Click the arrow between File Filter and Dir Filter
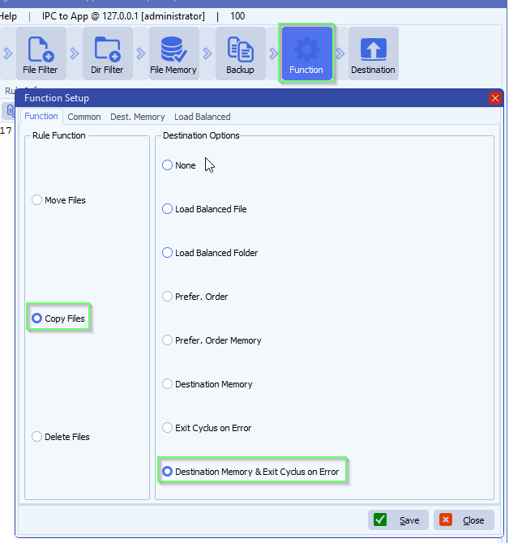 (x=74, y=53)
